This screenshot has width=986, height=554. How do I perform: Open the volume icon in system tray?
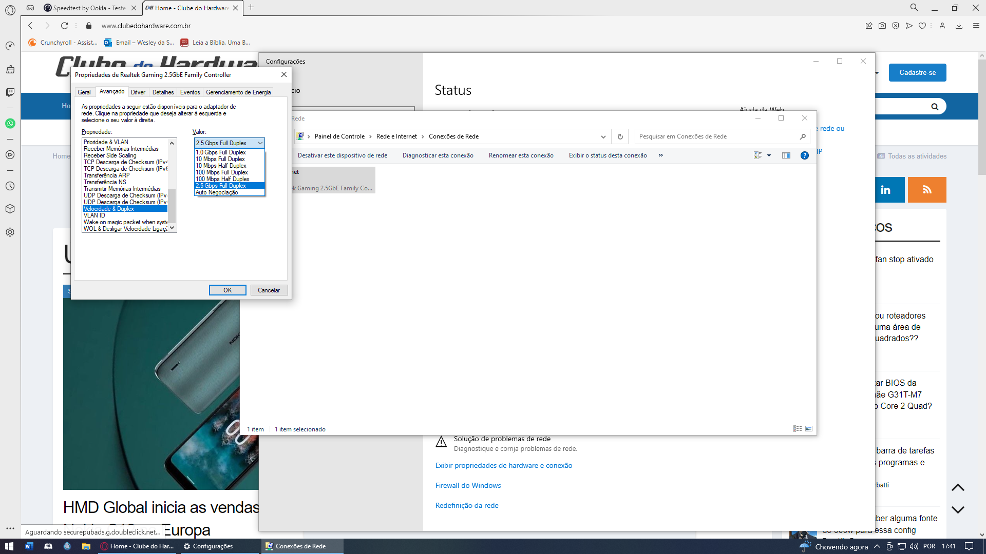914,546
